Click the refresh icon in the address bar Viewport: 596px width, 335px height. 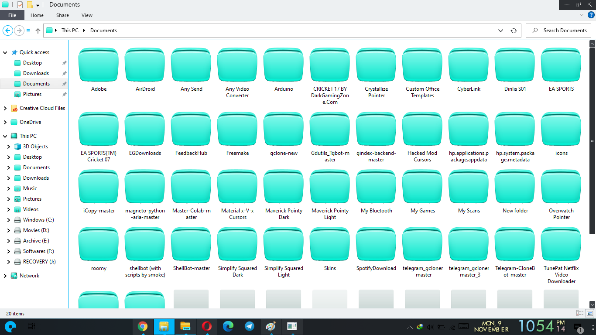pyautogui.click(x=514, y=30)
